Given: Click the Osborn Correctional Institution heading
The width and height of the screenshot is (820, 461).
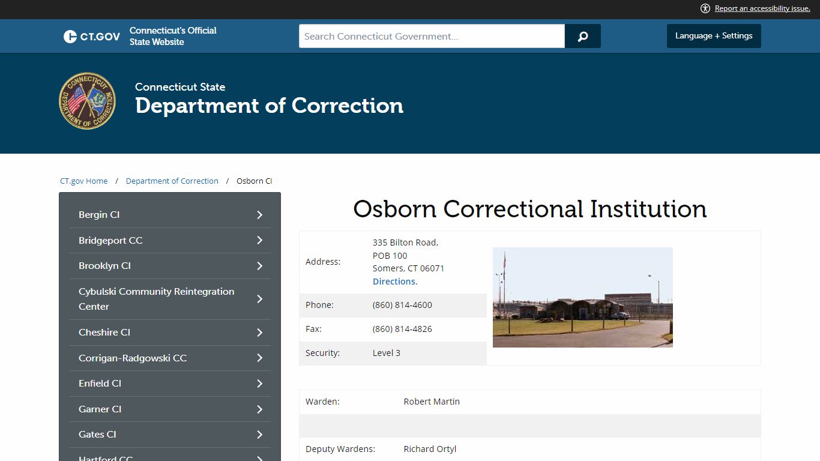Looking at the screenshot, I should 530,209.
